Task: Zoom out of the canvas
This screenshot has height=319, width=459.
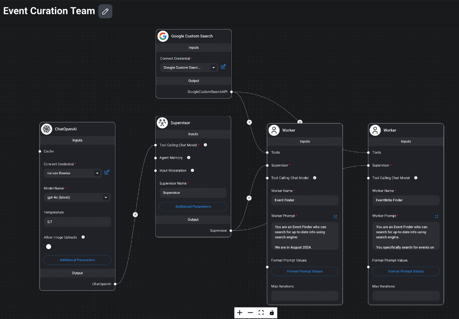Action: point(250,313)
